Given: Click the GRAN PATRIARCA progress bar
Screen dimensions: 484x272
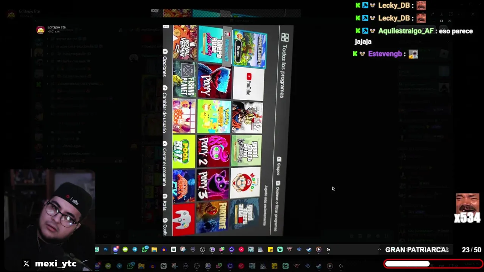Looking at the screenshot, I should (x=433, y=264).
